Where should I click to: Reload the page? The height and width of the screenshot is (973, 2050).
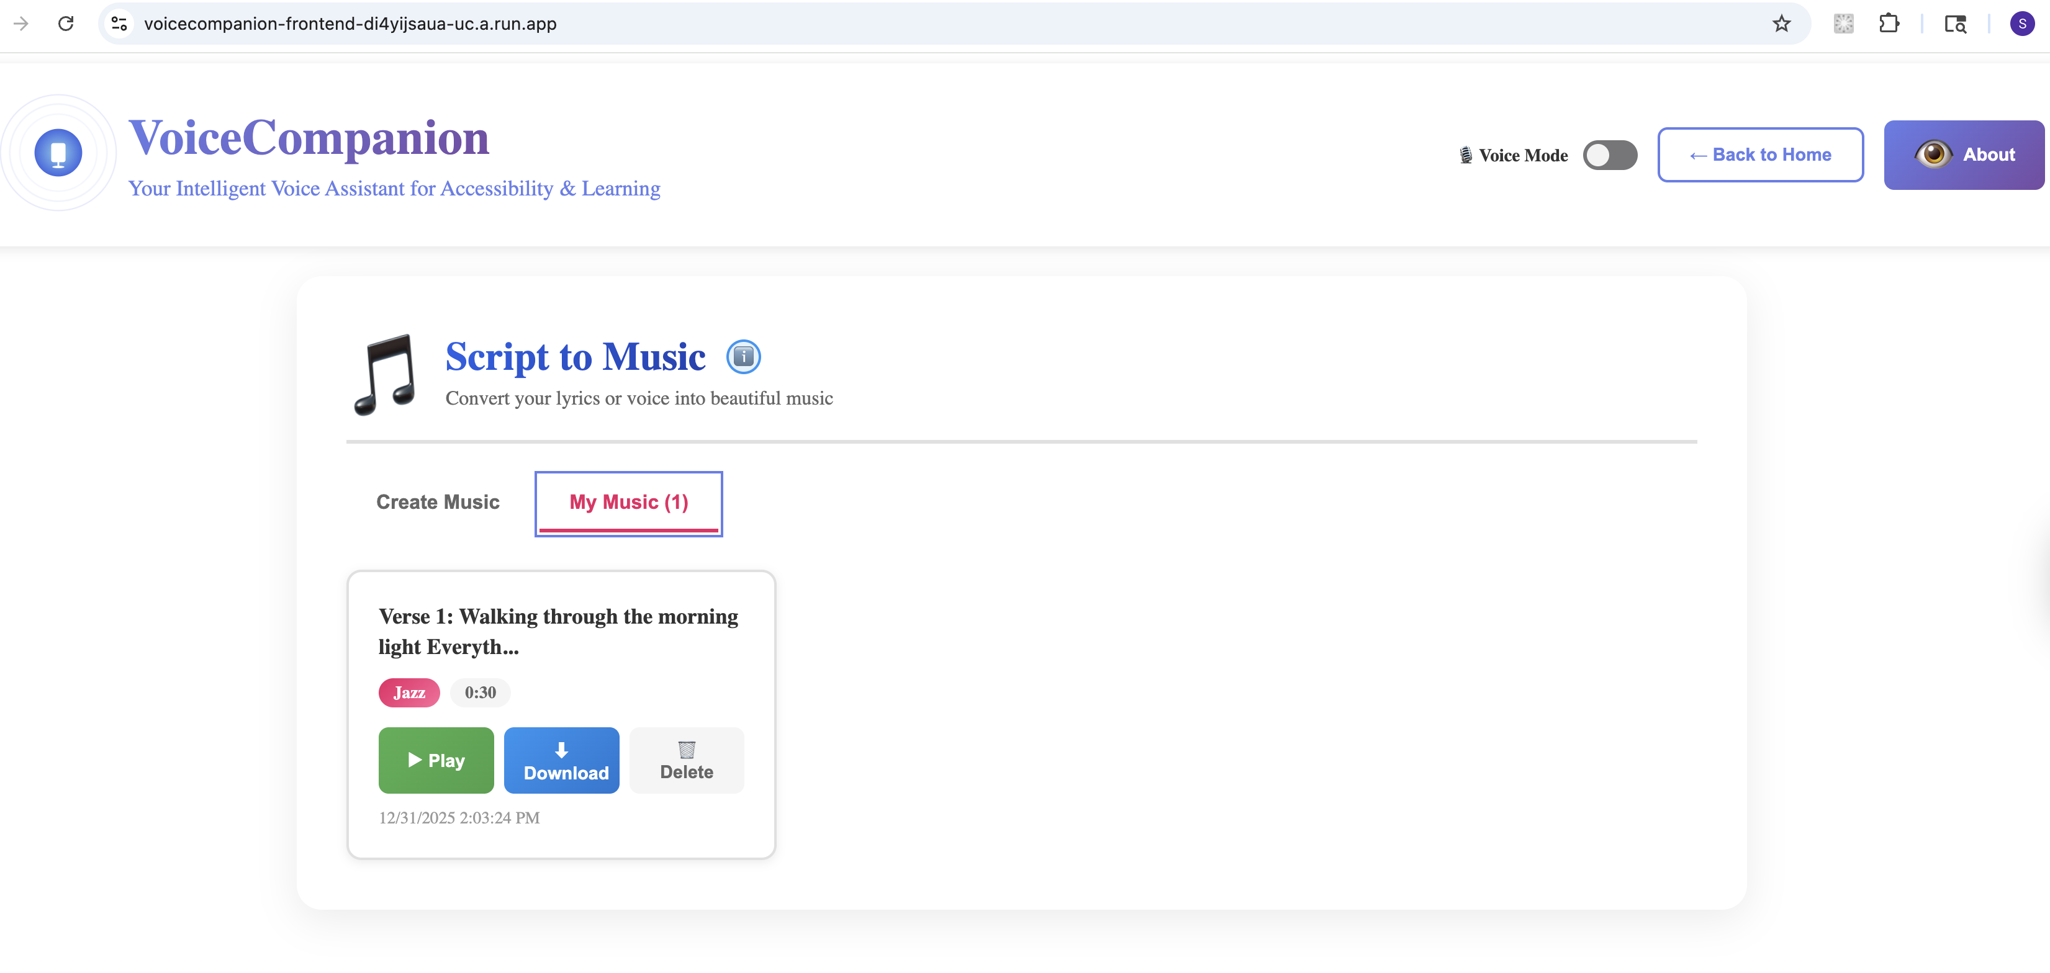[x=66, y=24]
